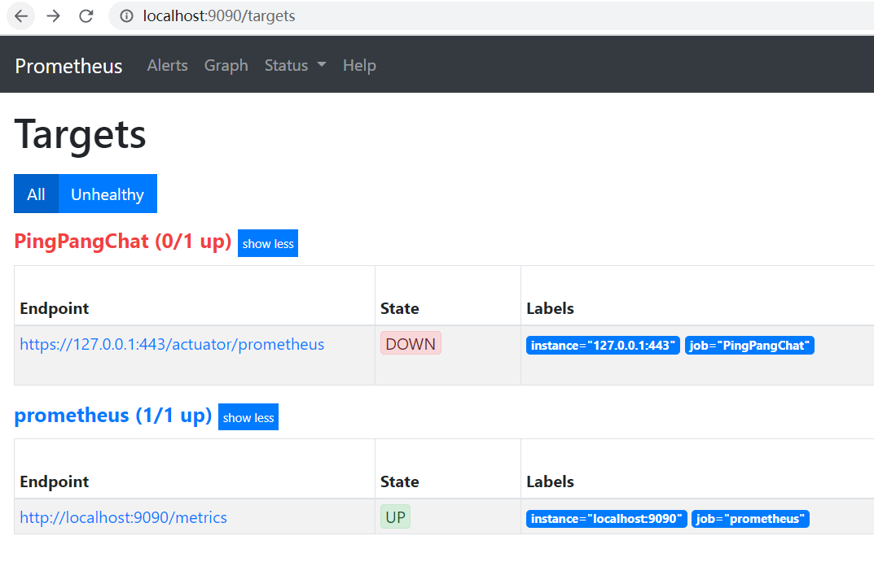Collapse PingPangChat section with show less
Image resolution: width=874 pixels, height=562 pixels.
tap(268, 243)
